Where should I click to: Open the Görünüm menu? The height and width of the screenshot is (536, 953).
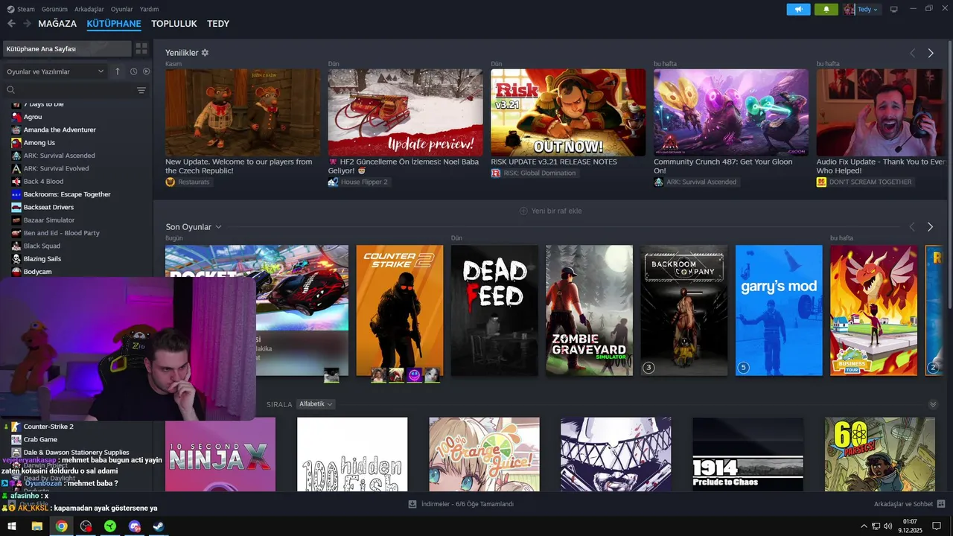pyautogui.click(x=54, y=9)
